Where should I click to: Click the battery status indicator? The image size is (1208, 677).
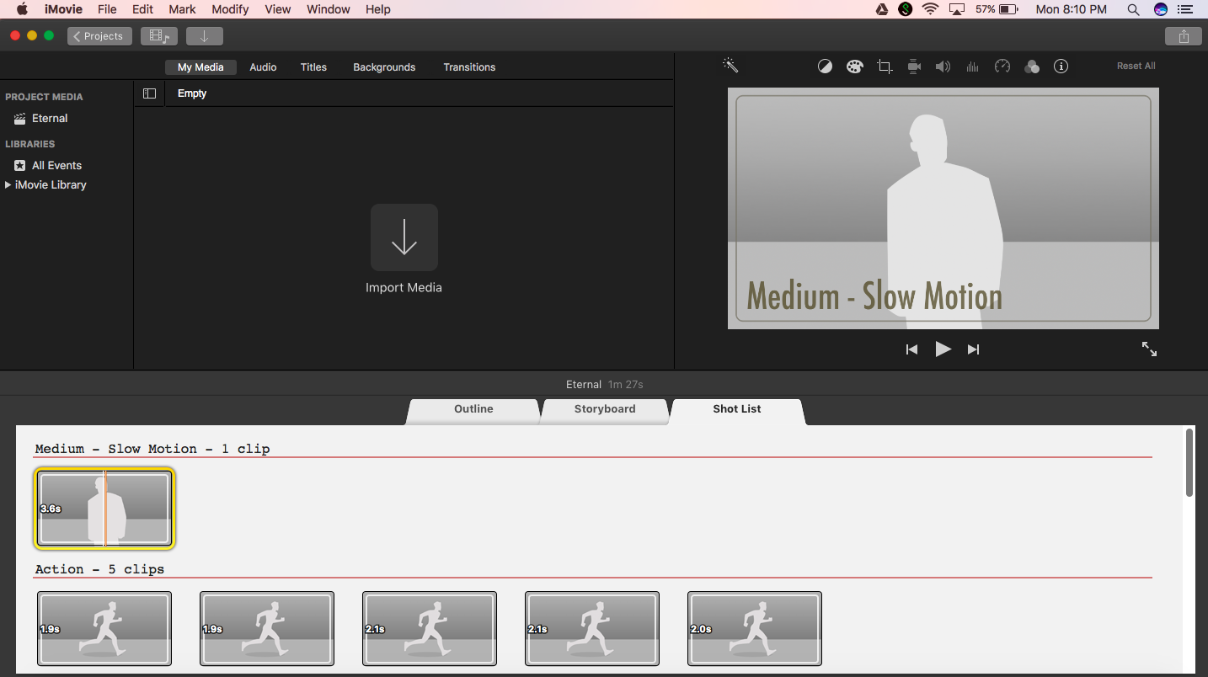[x=997, y=9]
